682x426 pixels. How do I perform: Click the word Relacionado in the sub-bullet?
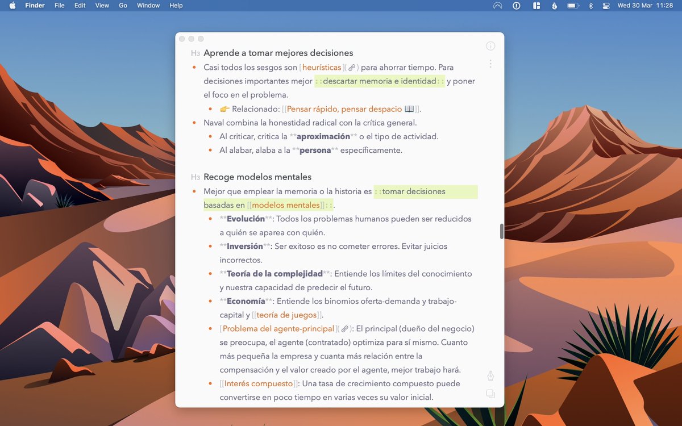click(255, 109)
